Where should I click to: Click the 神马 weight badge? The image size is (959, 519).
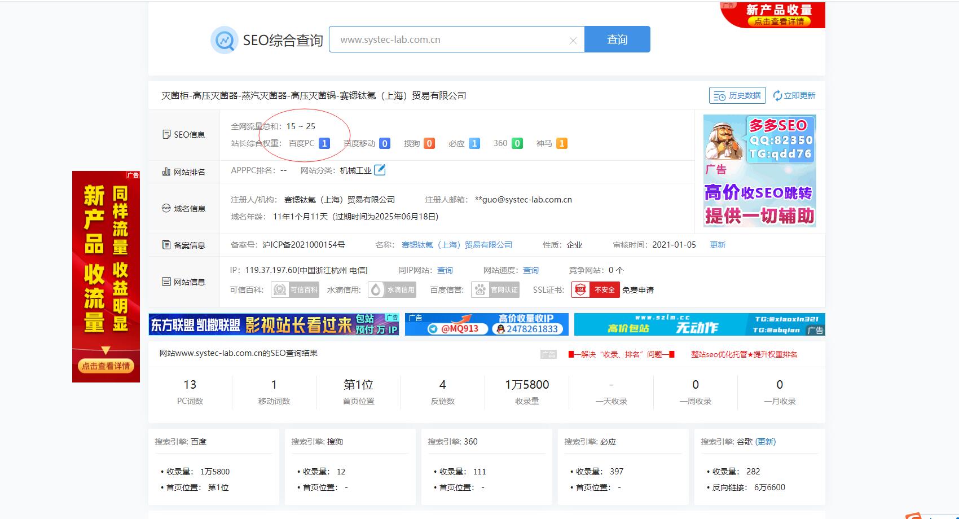pyautogui.click(x=562, y=143)
